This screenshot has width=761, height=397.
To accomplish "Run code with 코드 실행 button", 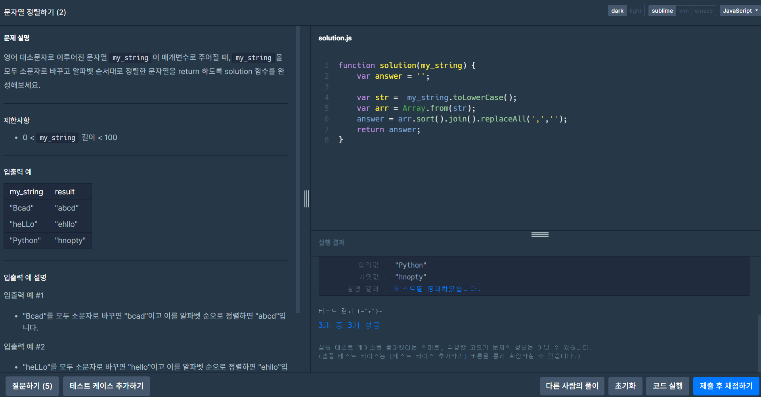I will 667,386.
